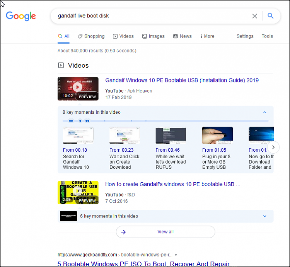Viewport: 290px width, 267px height.
Task: Click the From 00:23 timestamp link
Action: click(x=121, y=150)
